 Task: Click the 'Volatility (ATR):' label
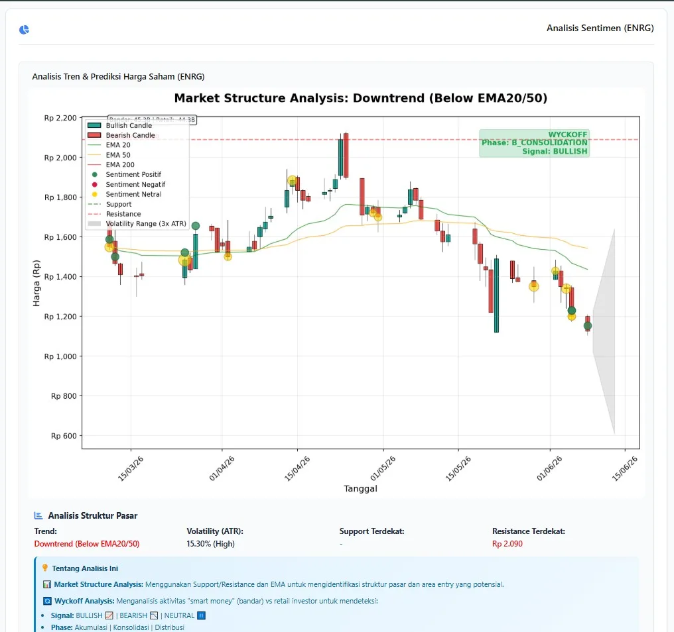coord(215,531)
